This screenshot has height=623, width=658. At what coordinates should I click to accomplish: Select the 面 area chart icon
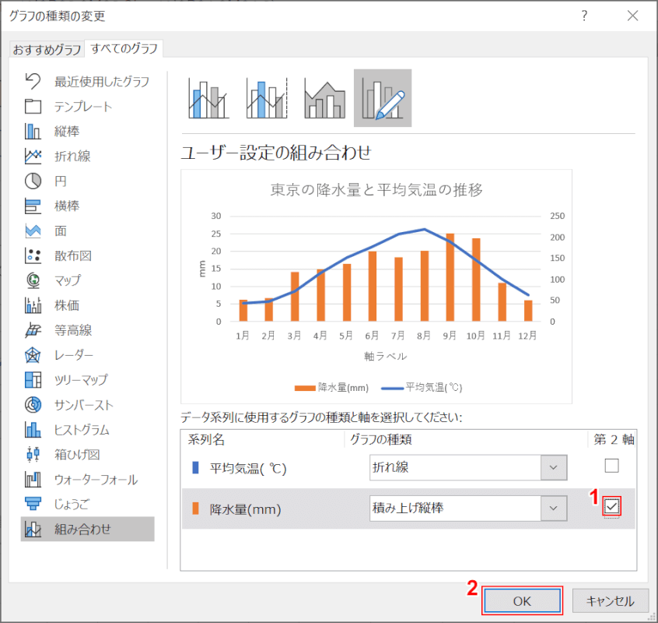coord(33,231)
